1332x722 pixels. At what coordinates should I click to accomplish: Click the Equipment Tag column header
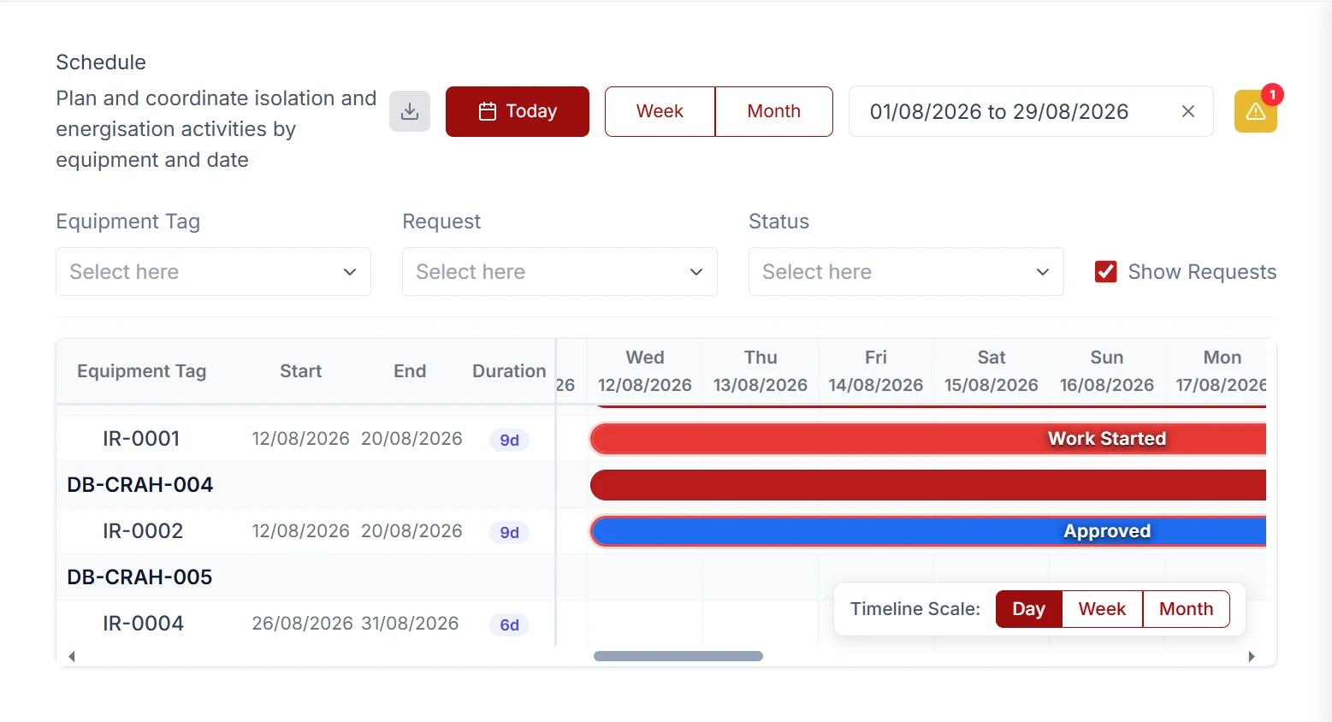coord(142,371)
